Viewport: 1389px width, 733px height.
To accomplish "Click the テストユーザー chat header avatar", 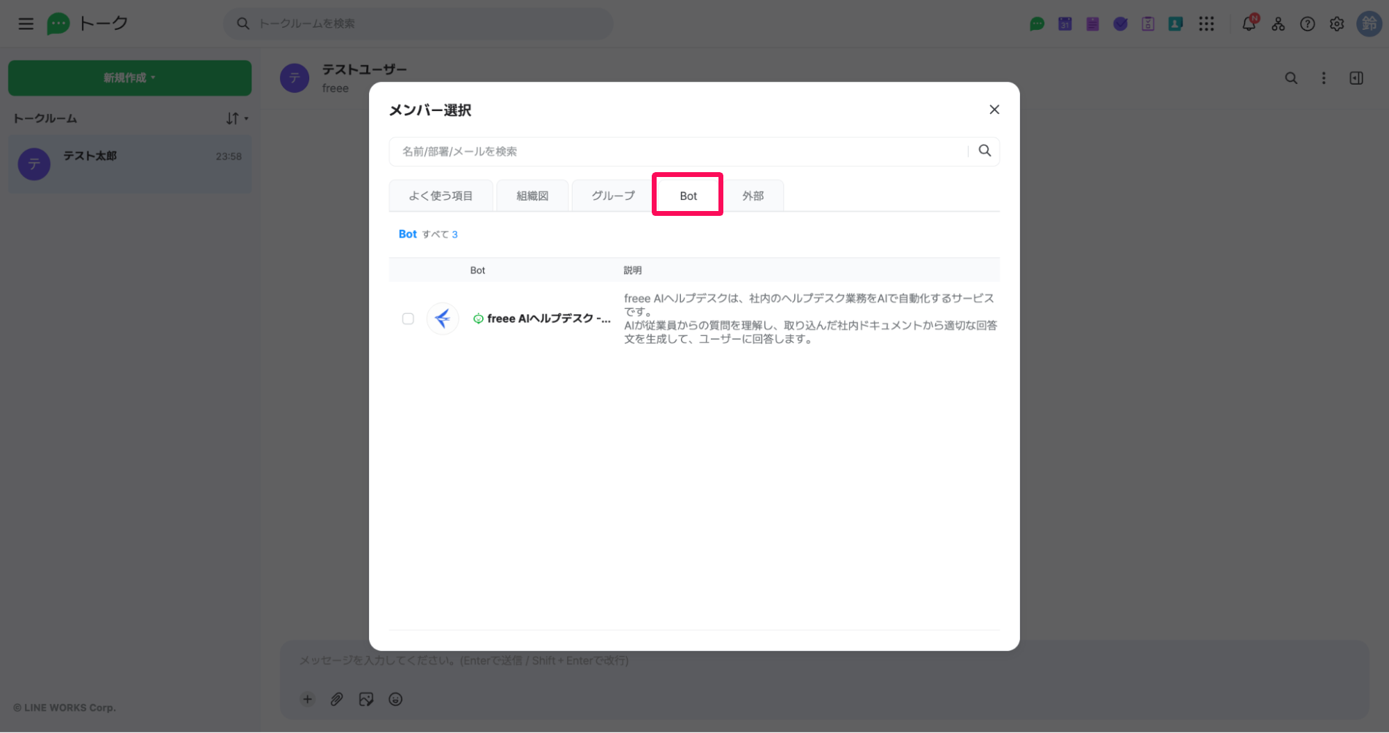I will click(x=295, y=78).
